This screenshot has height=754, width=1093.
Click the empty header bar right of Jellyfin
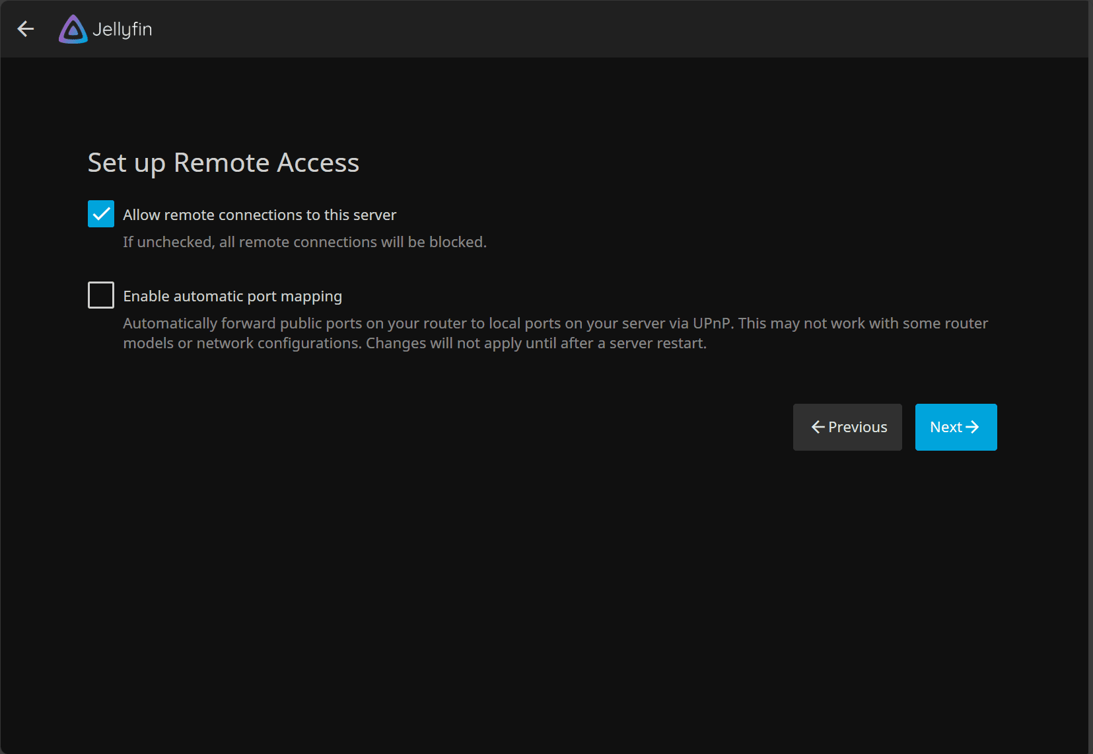point(594,29)
